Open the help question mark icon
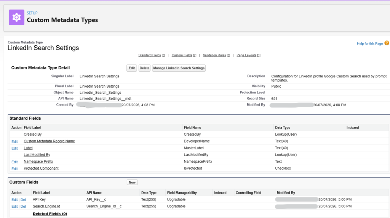The height and width of the screenshot is (218, 390). tap(387, 43)
